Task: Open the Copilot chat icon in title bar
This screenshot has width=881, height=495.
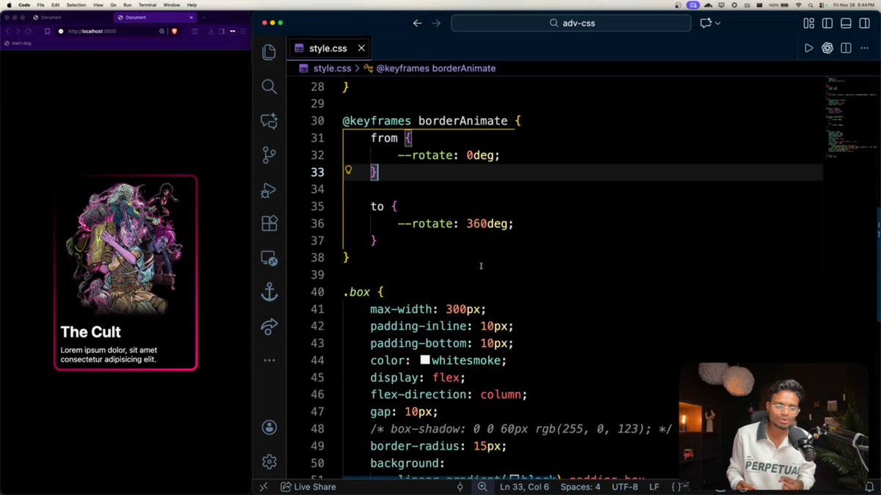Action: coord(706,23)
